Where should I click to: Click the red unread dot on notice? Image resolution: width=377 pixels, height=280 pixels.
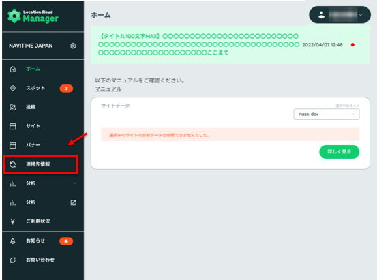click(x=352, y=45)
